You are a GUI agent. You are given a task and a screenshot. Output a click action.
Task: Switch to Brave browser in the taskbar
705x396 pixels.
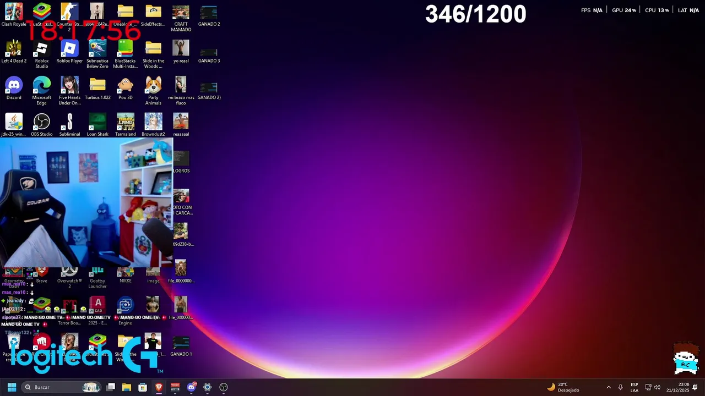point(159,387)
